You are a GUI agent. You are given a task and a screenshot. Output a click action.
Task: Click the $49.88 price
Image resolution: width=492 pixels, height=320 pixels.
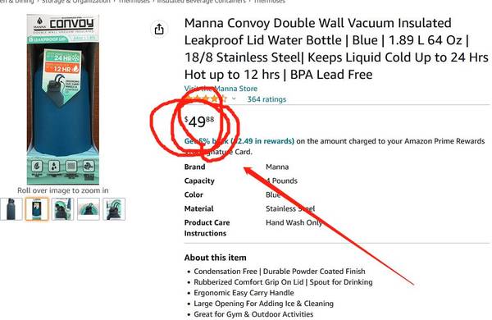[x=199, y=121]
